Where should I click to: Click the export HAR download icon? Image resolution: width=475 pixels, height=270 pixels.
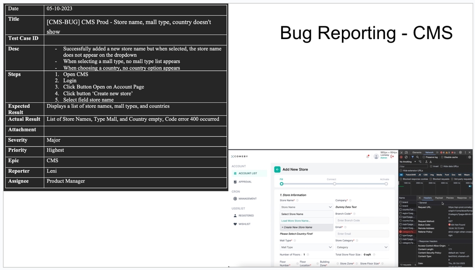431,162
